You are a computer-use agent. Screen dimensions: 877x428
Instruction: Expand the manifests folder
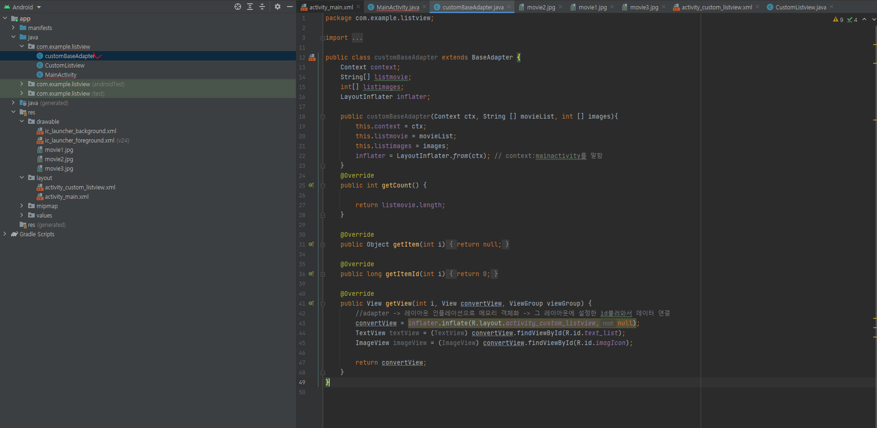13,28
